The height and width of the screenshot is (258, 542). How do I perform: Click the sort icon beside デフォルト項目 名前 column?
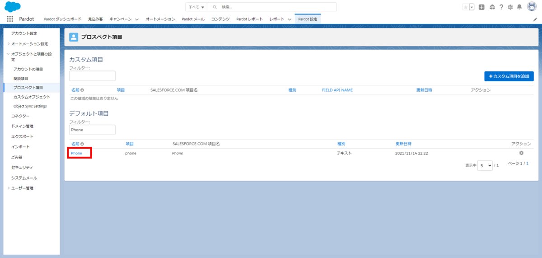pos(82,144)
